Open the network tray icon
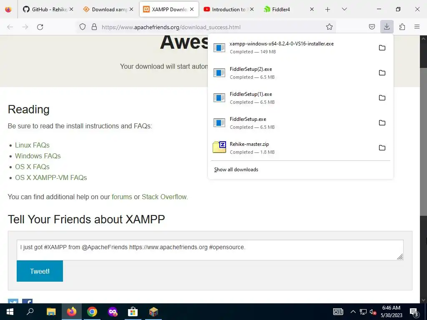Screen dimensions: 427x320 coord(363,312)
